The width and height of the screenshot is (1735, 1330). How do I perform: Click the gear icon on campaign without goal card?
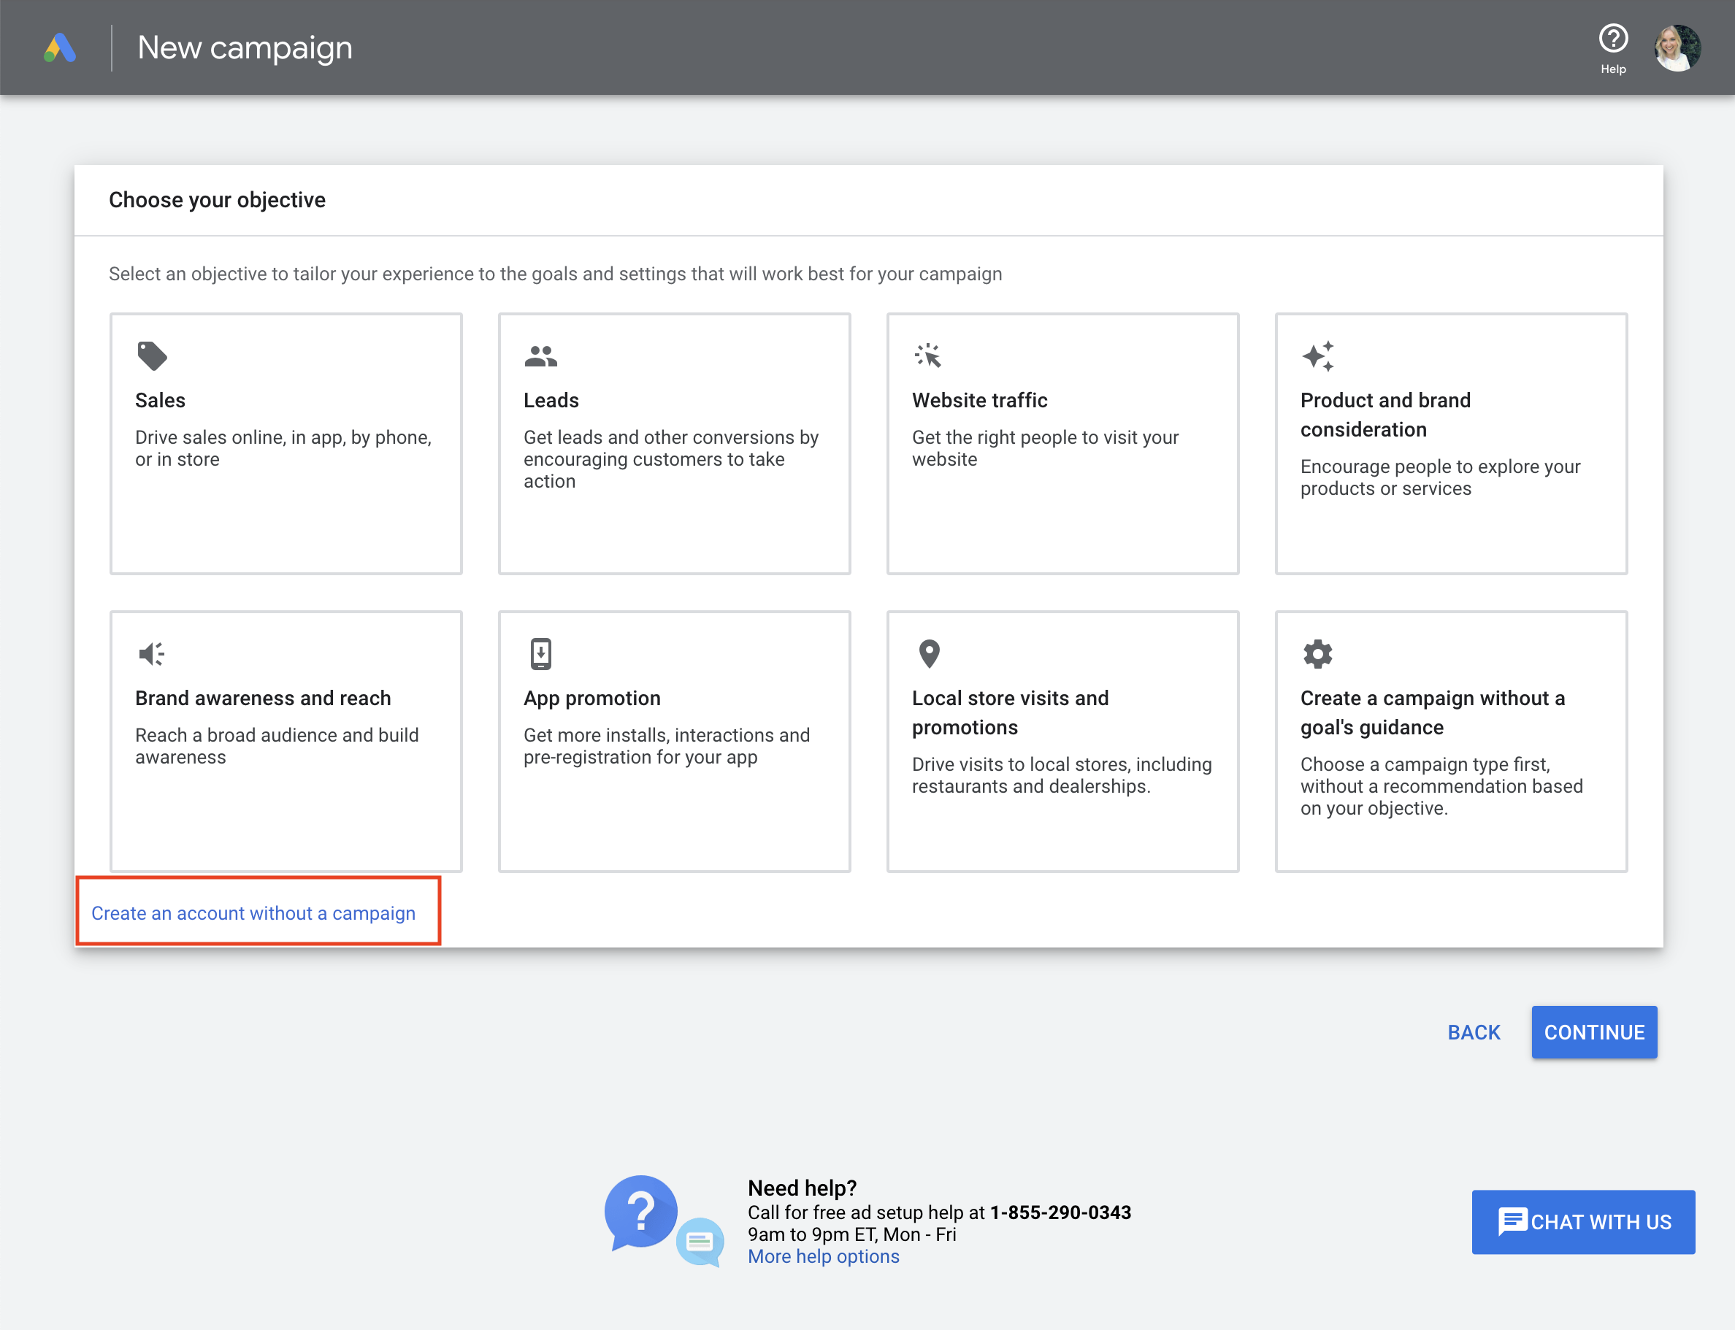tap(1318, 654)
